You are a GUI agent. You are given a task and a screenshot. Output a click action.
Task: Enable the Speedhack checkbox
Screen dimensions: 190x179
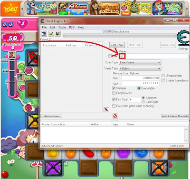[163, 80]
